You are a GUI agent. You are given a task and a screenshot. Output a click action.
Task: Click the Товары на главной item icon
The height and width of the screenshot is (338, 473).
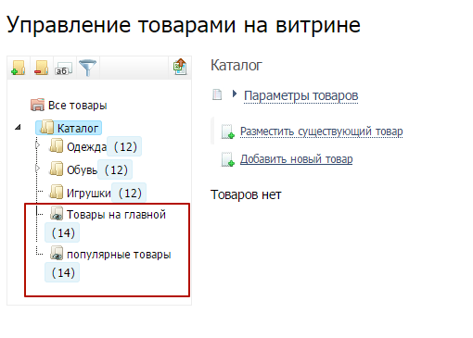pos(57,214)
